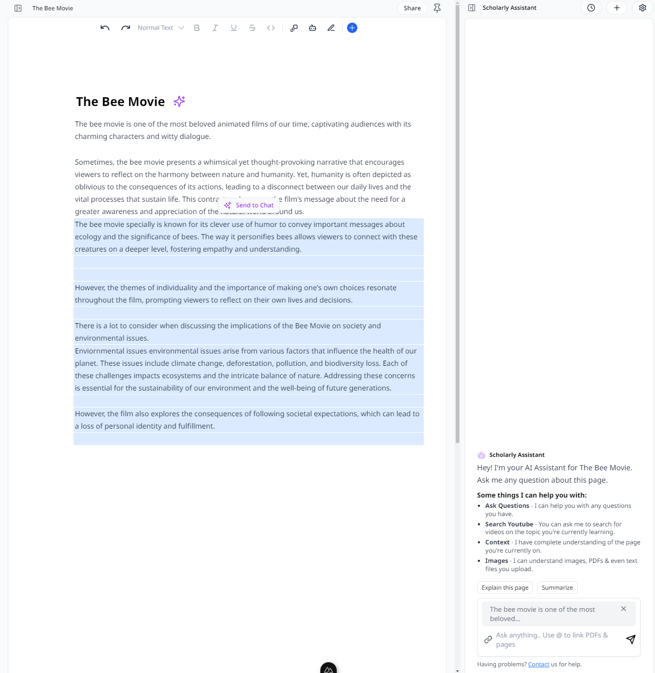Toggle strikethrough formatting
The height and width of the screenshot is (673, 655).
pos(252,28)
